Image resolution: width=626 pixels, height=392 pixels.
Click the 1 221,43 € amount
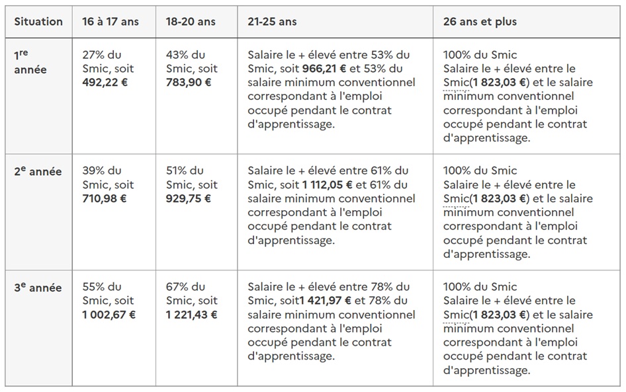(x=191, y=315)
